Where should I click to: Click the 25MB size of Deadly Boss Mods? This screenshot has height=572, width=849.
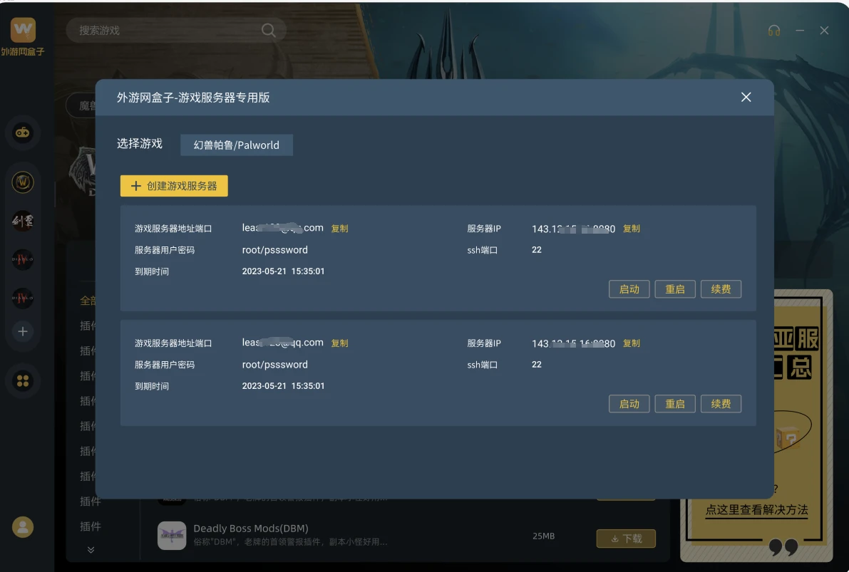(543, 536)
